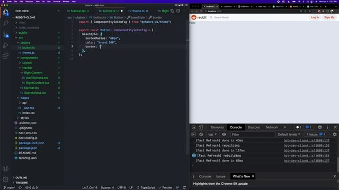Image resolution: width=339 pixels, height=190 pixels.
Task: Collapse the src folder
Action: click(21, 37)
